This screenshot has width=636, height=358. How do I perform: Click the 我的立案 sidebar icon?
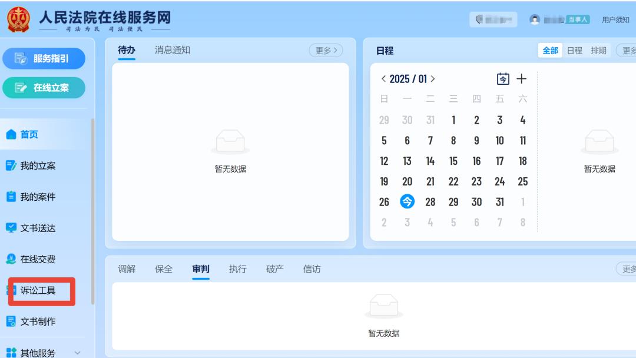click(11, 166)
